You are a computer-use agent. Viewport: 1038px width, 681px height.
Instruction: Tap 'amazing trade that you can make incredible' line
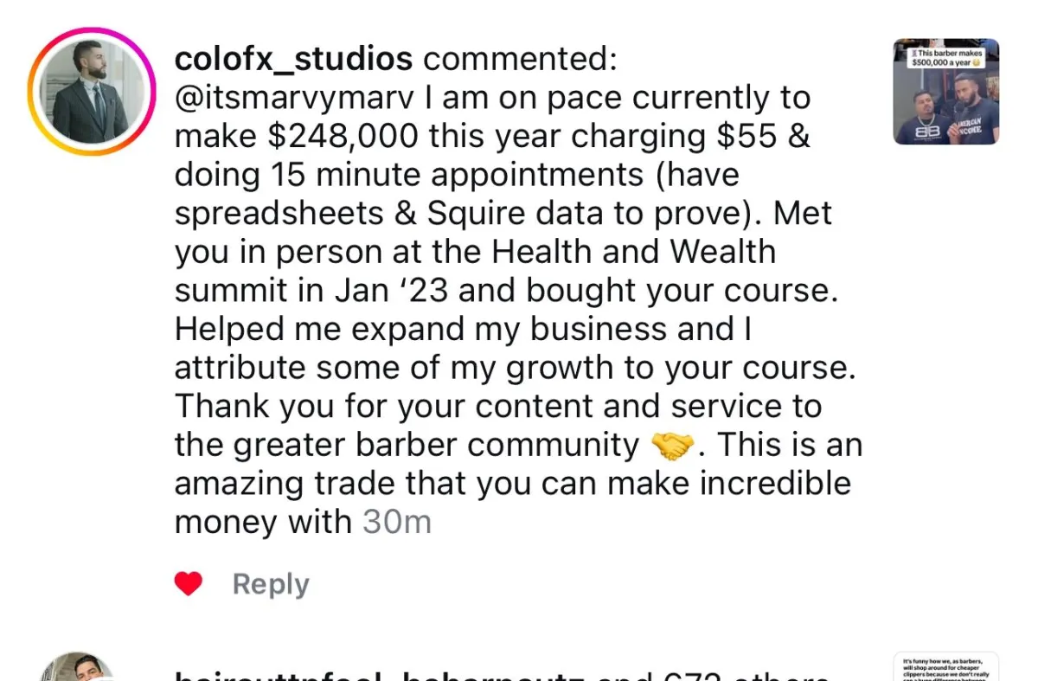pos(512,483)
